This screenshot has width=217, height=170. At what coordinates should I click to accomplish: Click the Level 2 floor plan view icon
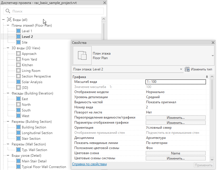click(18, 36)
